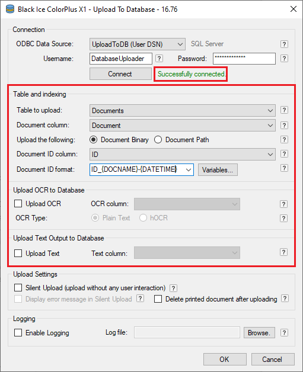303x372 pixels.
Task: Open help for Delete printed document option
Action: (285, 299)
